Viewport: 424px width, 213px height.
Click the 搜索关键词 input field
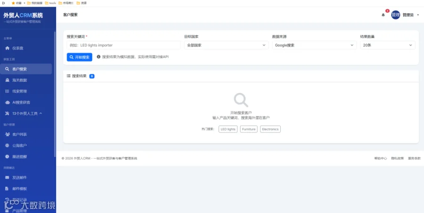[123, 45]
